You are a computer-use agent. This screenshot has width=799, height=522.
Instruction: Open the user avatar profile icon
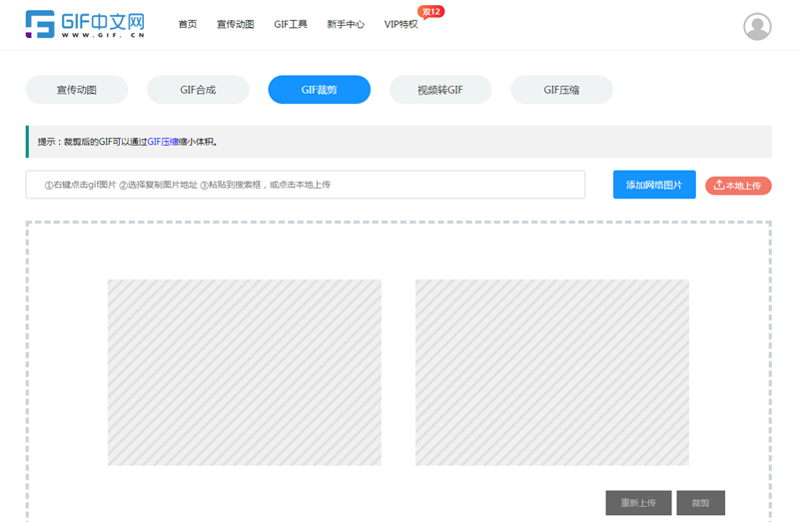(757, 26)
